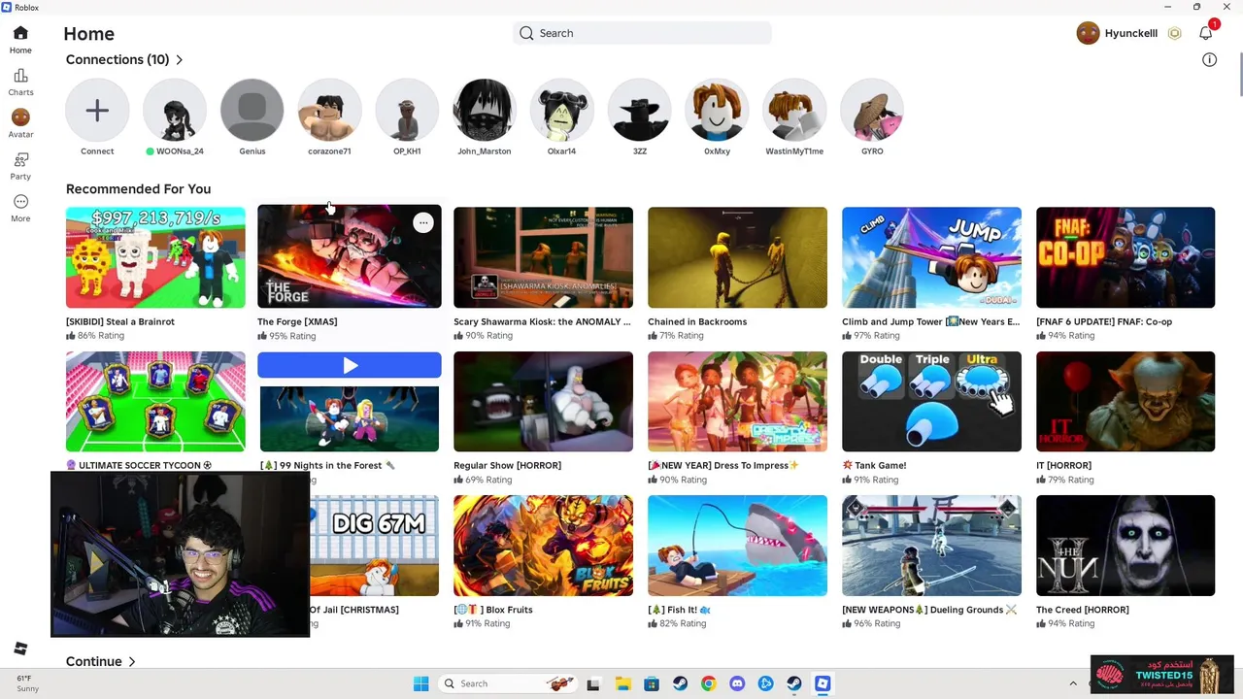Open OP_KH1 connection avatar
This screenshot has width=1243, height=699.
[x=407, y=111]
